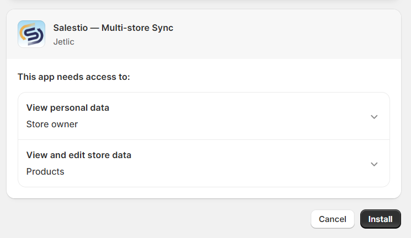Click the Salestio app logo icon
The image size is (411, 238).
(31, 34)
